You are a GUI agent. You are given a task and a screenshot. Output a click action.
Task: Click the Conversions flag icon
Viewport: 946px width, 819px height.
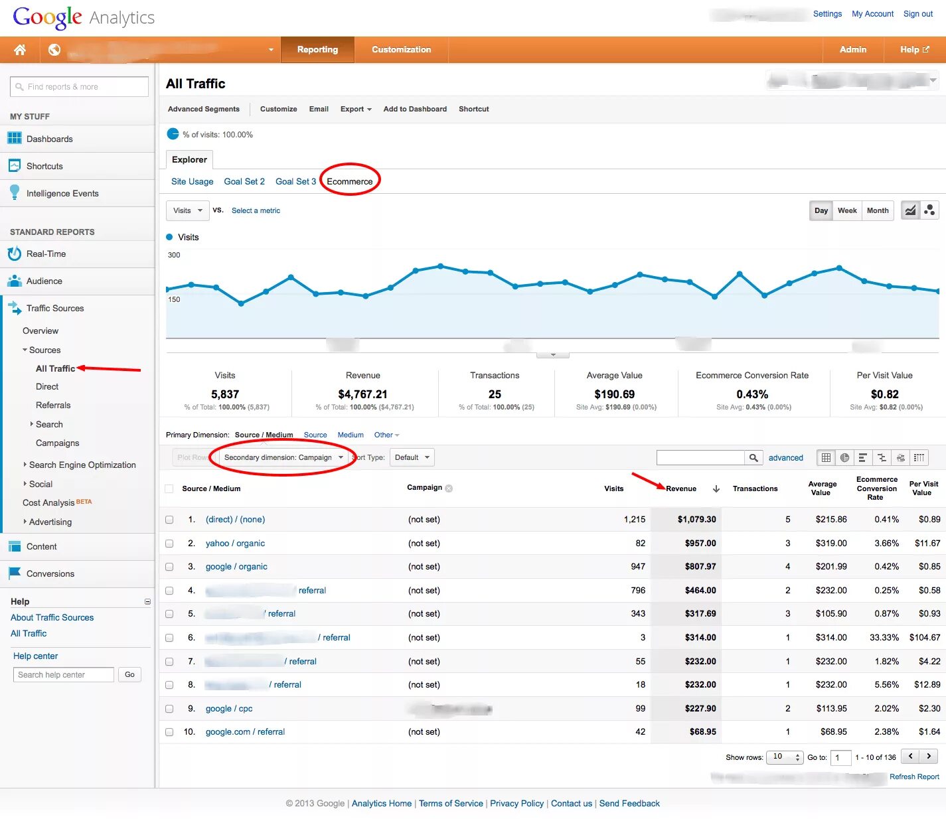[15, 573]
